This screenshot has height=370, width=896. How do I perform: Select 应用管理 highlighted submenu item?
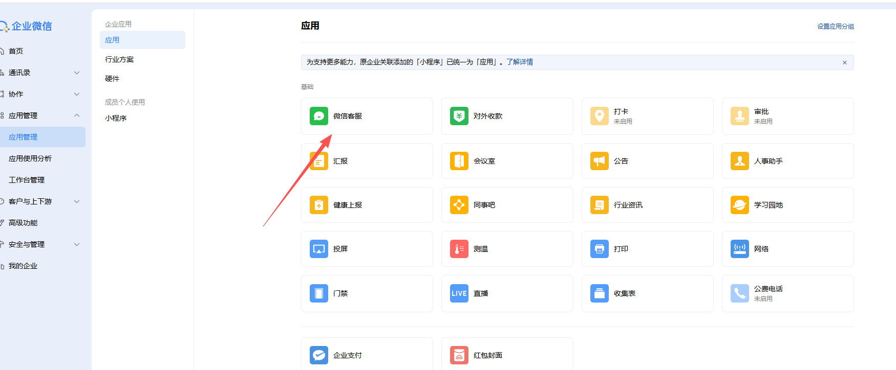(x=42, y=137)
